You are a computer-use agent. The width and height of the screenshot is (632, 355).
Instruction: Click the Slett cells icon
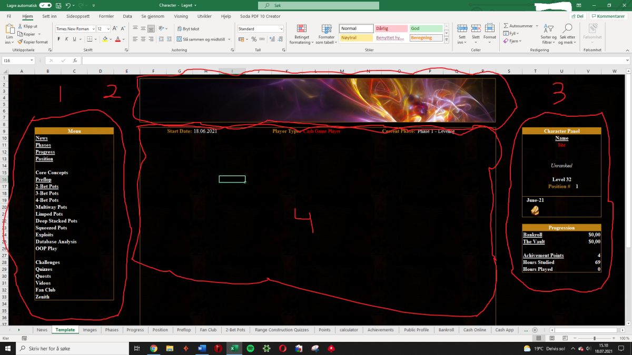(x=476, y=28)
